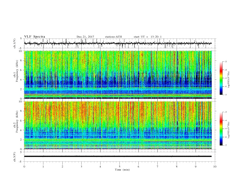The height and width of the screenshot is (187, 242).
Task: Click the 'start UT = 13:20:1' text
Action: click(x=148, y=37)
